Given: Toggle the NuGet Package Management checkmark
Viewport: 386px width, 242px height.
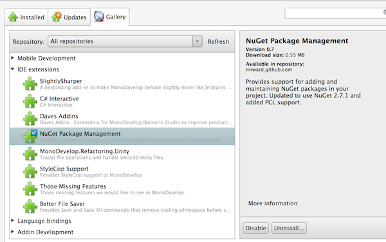Looking at the screenshot, I should 34,133.
